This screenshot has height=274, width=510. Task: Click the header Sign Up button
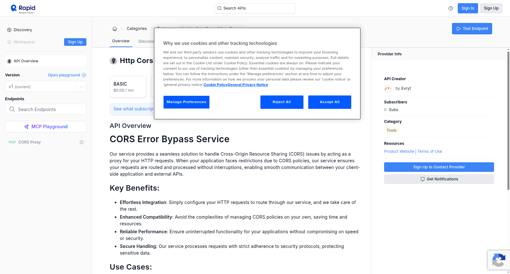point(491,8)
